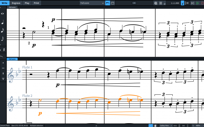Open the mixer window
Screen dimensions: 204x127
click(161, 3)
